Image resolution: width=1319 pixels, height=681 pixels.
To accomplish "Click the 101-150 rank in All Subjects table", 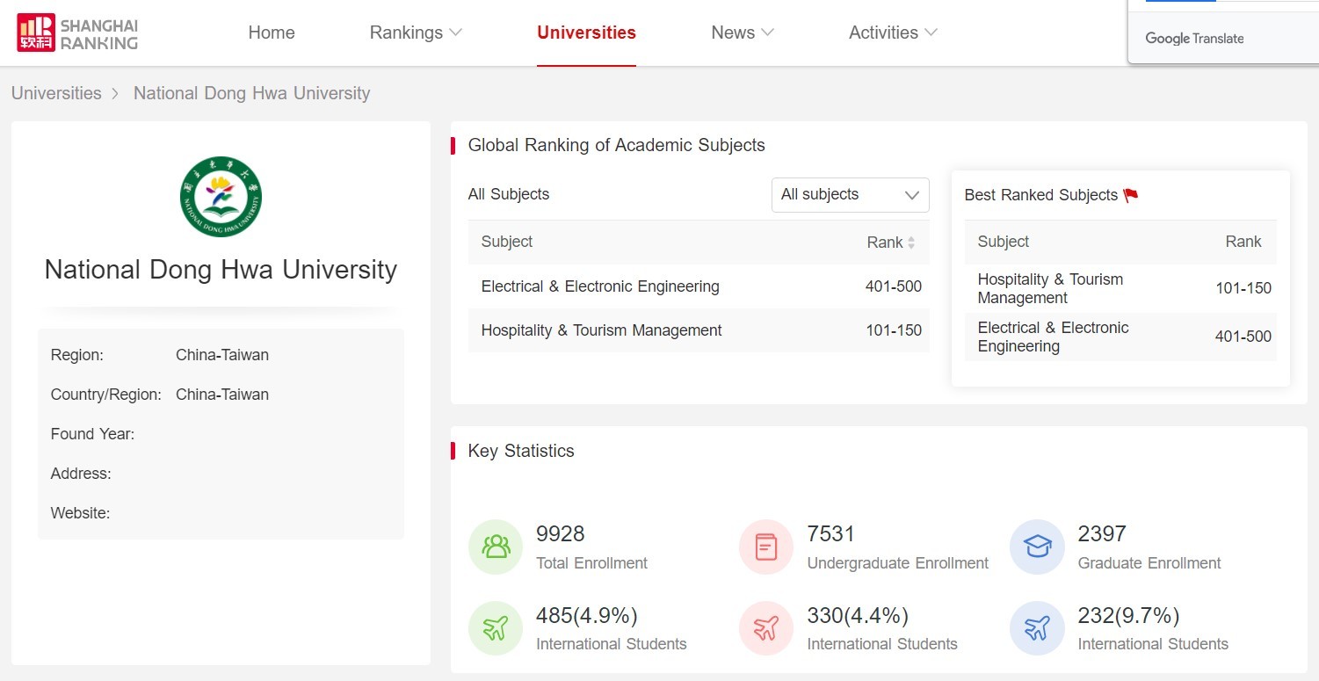I will pyautogui.click(x=894, y=330).
